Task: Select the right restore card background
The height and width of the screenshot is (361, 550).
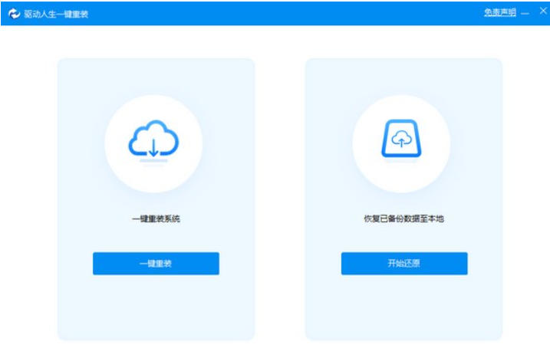Action: click(403, 307)
